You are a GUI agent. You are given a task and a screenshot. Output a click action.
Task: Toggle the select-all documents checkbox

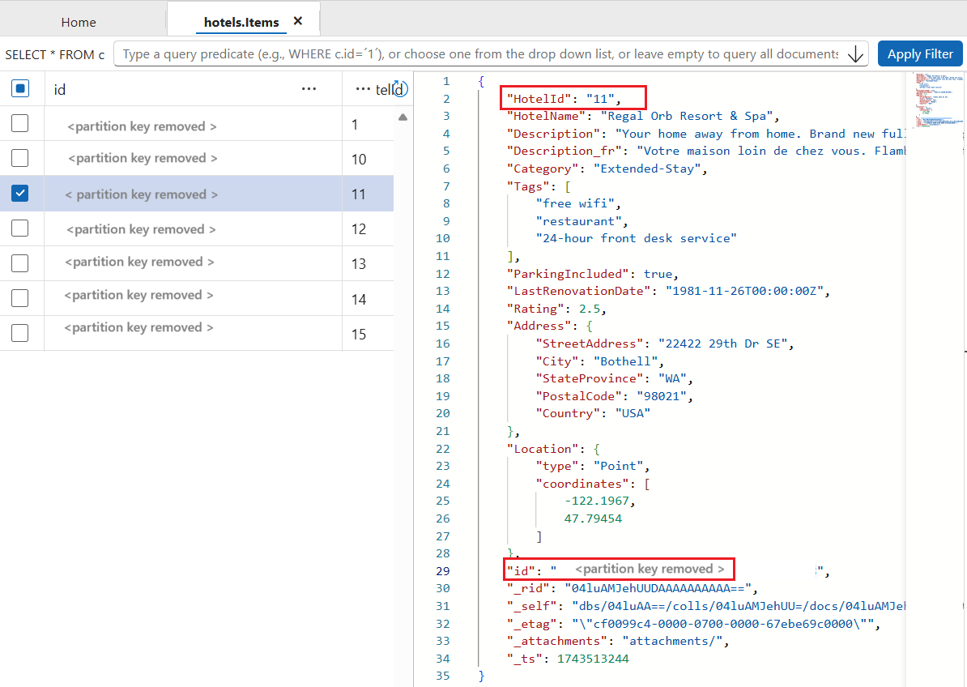tap(21, 88)
